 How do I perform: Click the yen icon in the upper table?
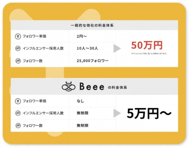pyautogui.click(x=18, y=36)
